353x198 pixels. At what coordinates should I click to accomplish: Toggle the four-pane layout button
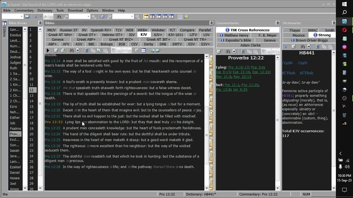coord(146,16)
